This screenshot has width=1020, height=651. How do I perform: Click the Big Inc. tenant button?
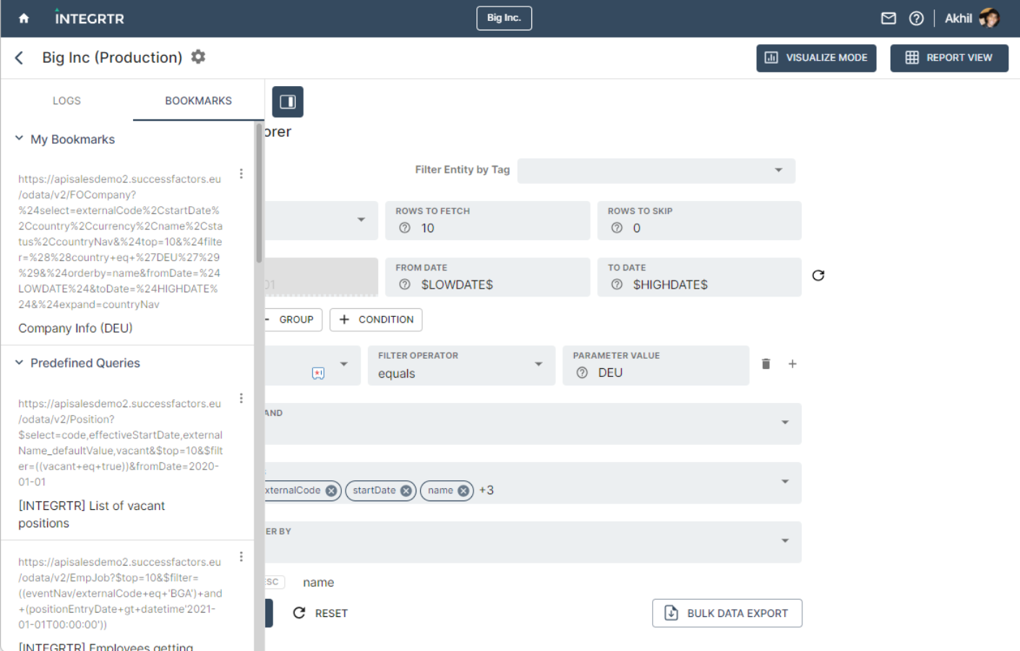click(x=504, y=18)
